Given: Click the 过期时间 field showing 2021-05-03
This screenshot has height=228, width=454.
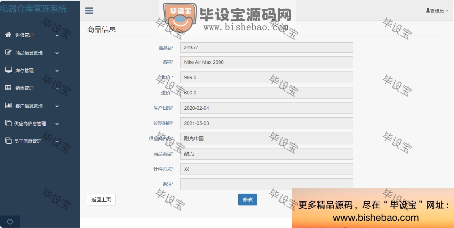Looking at the screenshot, I should click(x=266, y=123).
